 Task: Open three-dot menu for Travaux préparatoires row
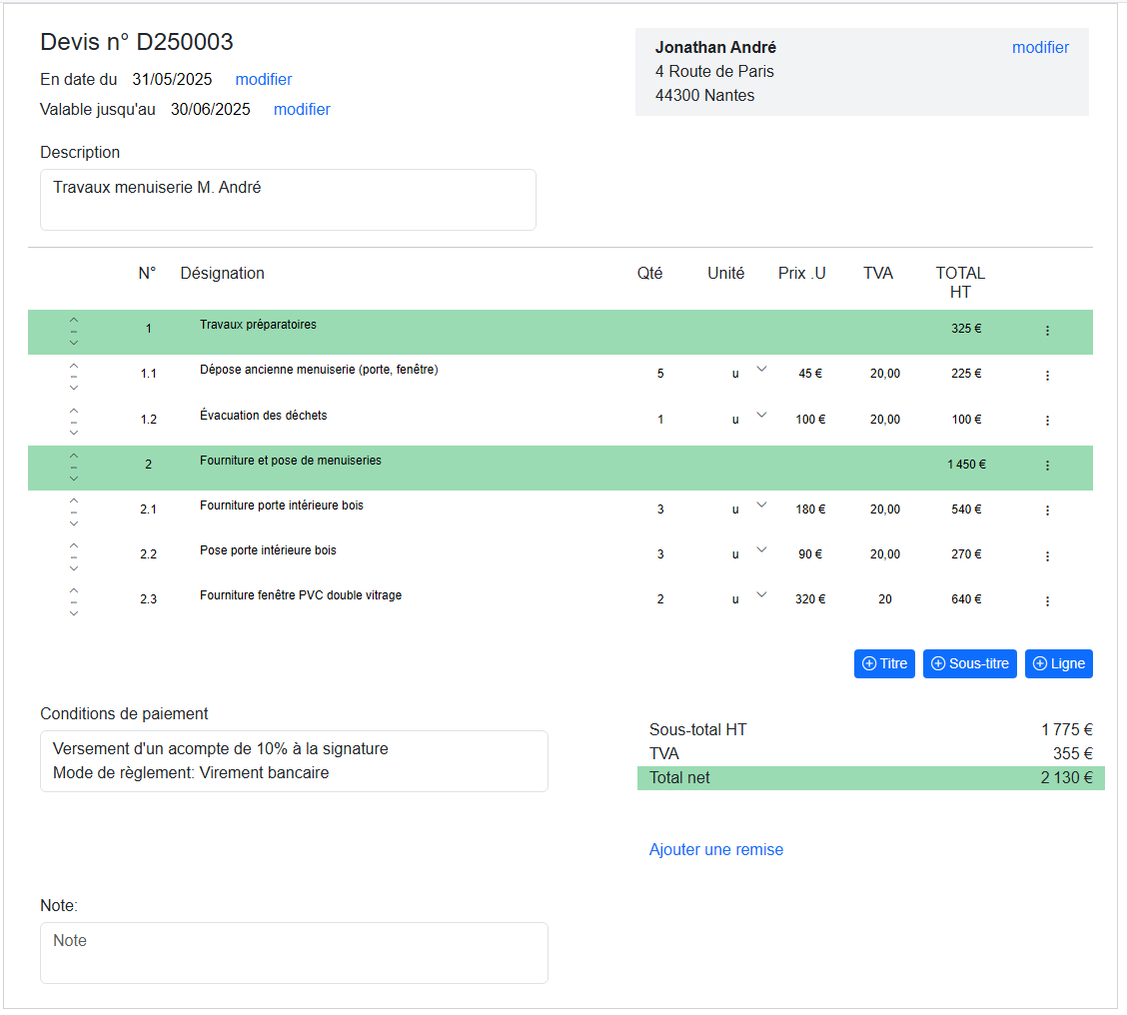(1046, 331)
